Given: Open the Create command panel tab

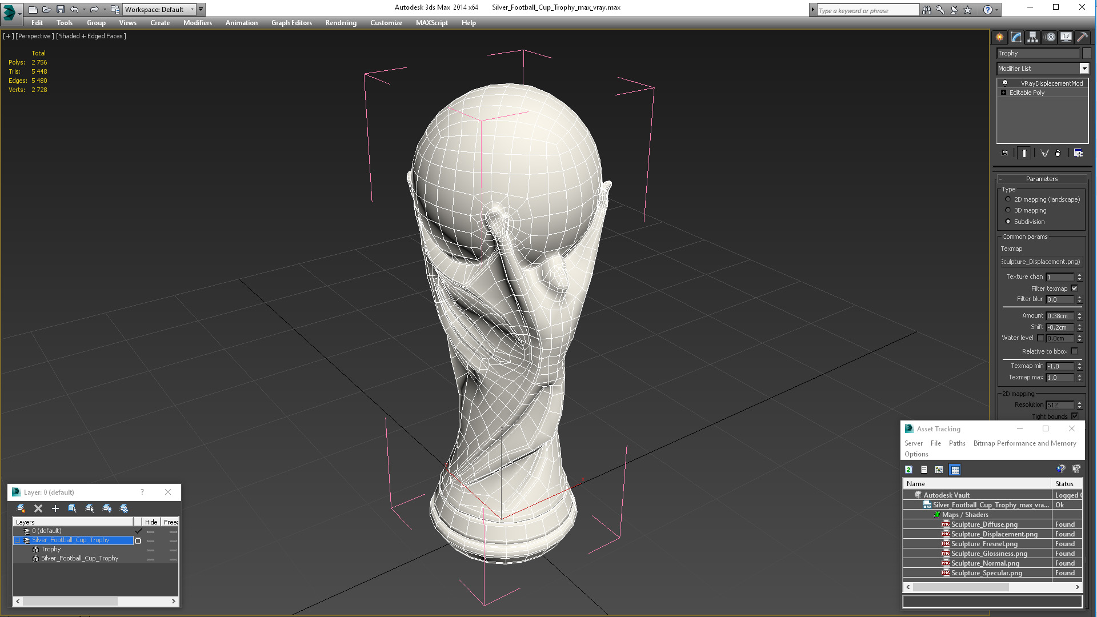Looking at the screenshot, I should click(x=999, y=37).
